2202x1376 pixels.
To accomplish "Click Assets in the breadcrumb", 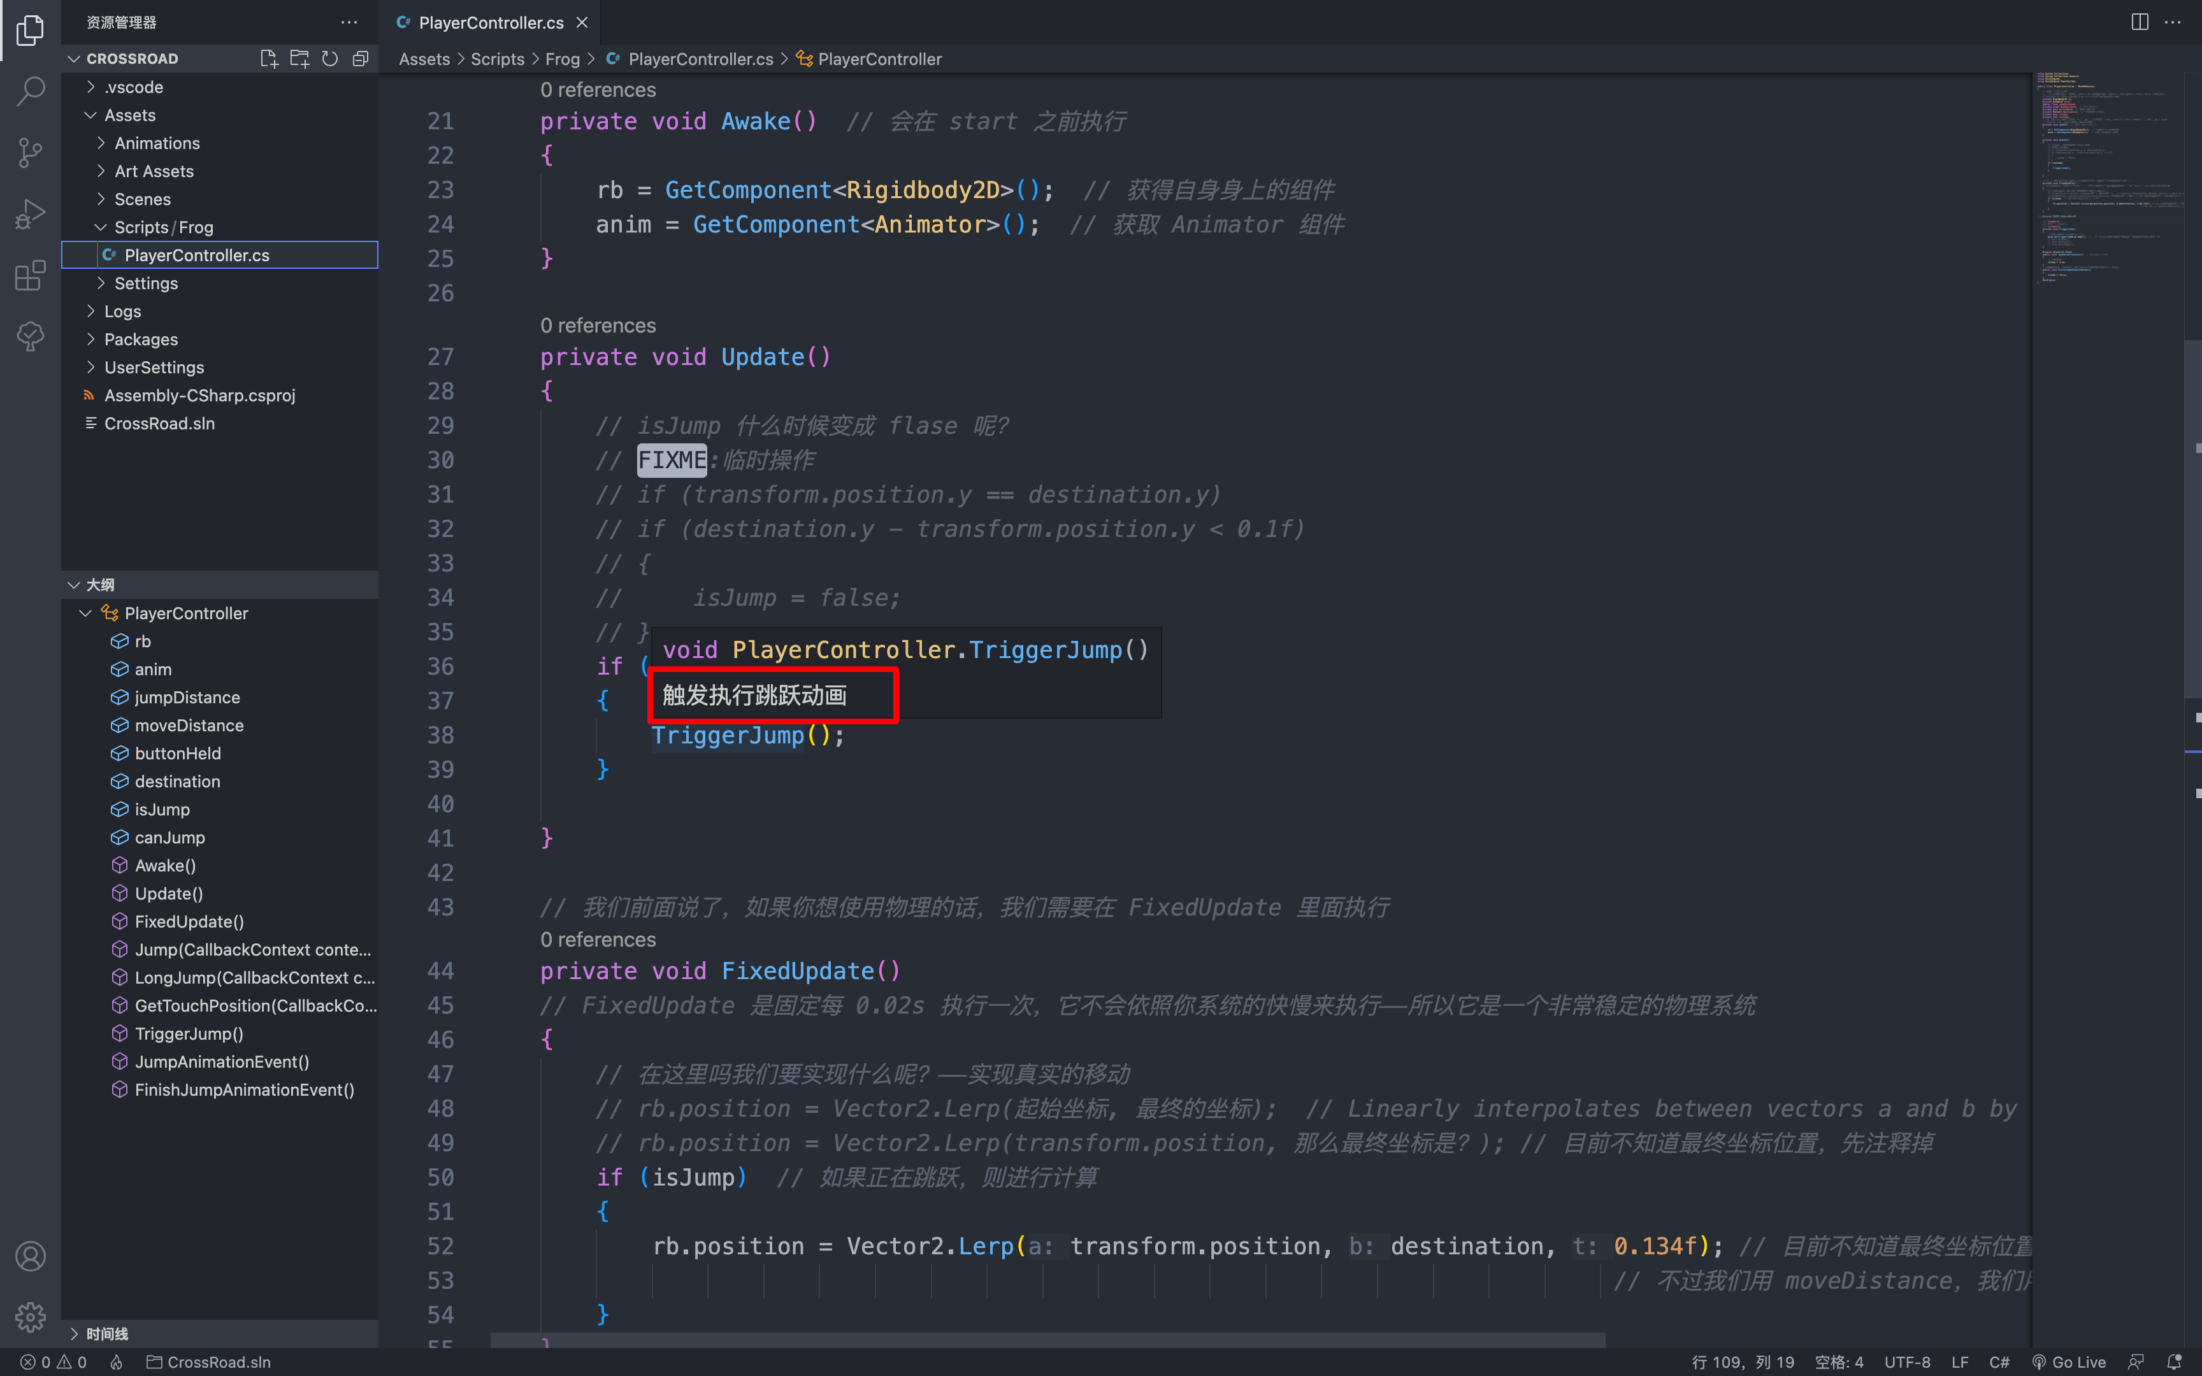I will [424, 59].
